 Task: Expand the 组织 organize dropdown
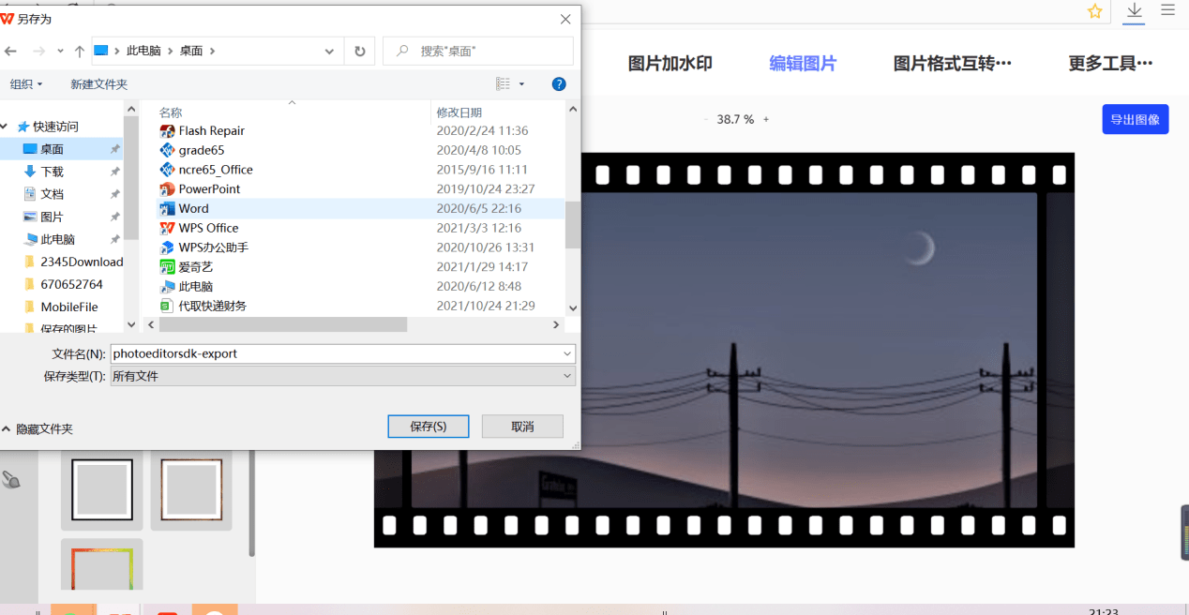click(26, 84)
